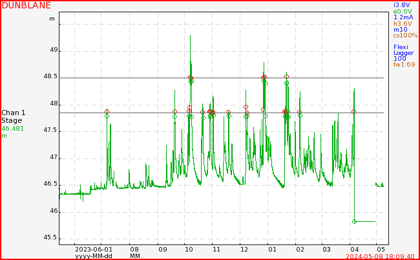The image size is (420, 260).
Task: Select the fw1.69 firmware version text
Action: point(404,64)
